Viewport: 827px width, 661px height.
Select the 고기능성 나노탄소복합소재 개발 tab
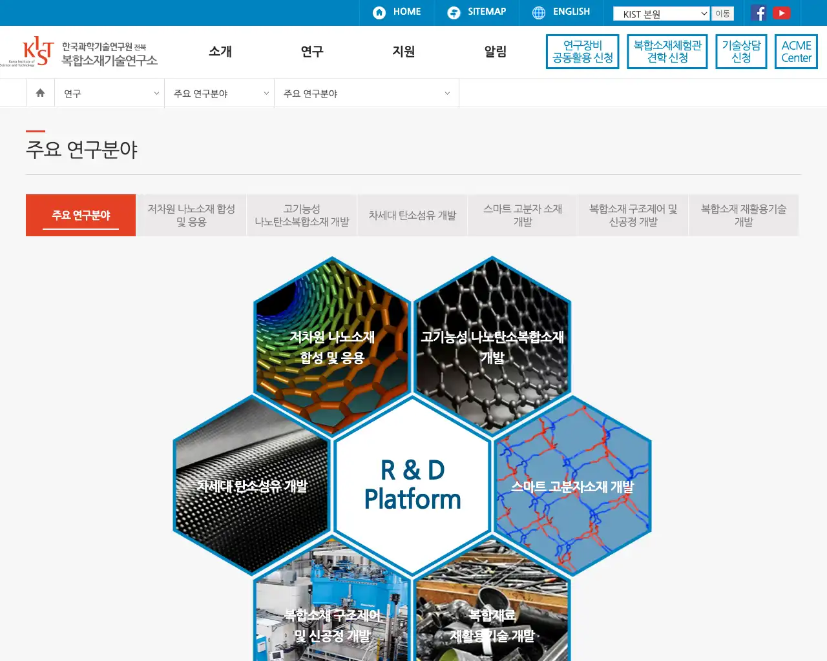click(x=302, y=215)
